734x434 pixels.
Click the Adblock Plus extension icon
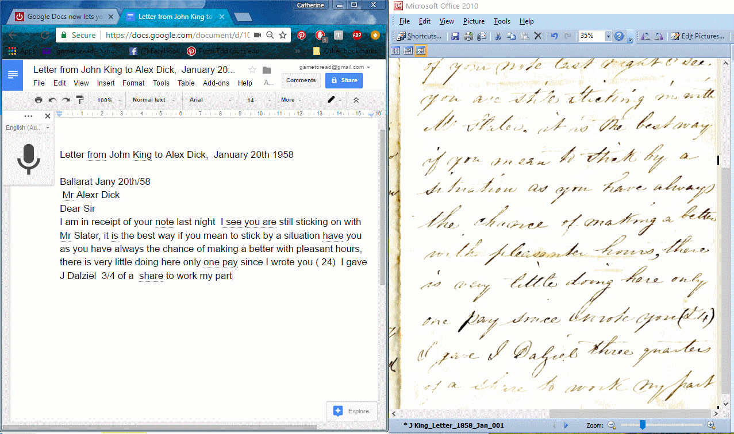(x=357, y=35)
